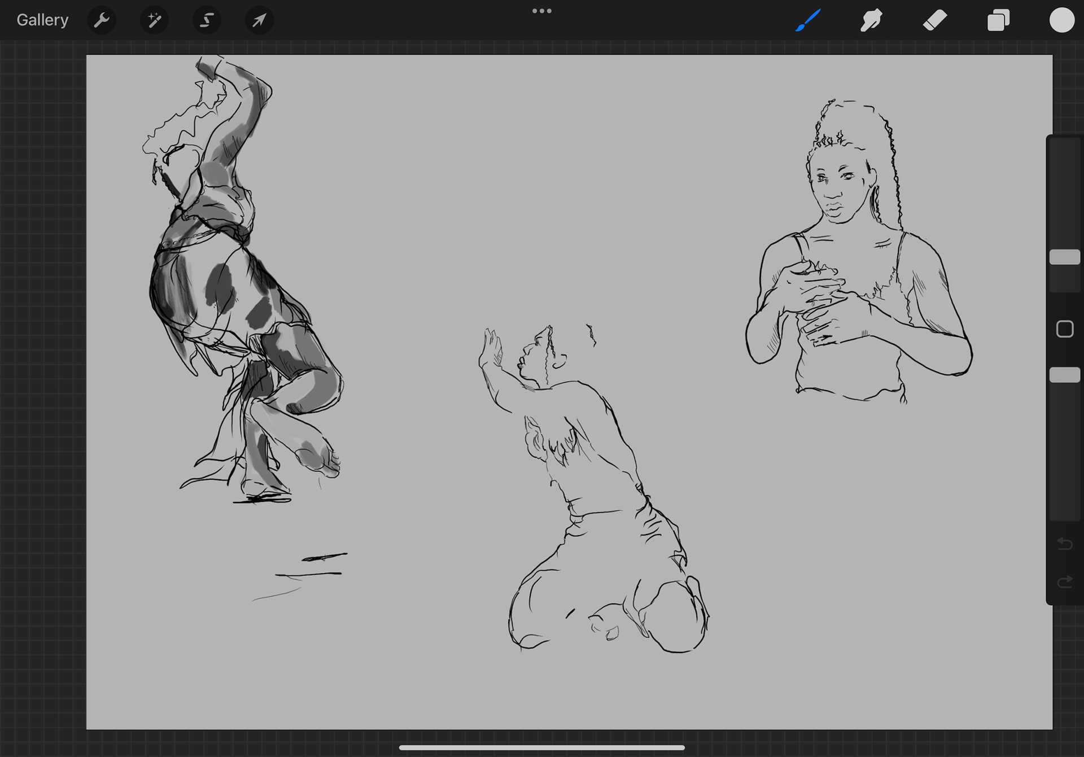Viewport: 1084px width, 757px height.
Task: Open the Actions wrench menu
Action: 102,20
